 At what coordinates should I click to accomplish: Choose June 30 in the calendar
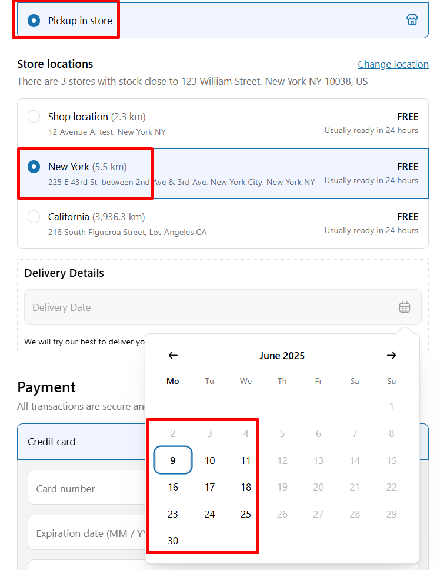point(173,541)
